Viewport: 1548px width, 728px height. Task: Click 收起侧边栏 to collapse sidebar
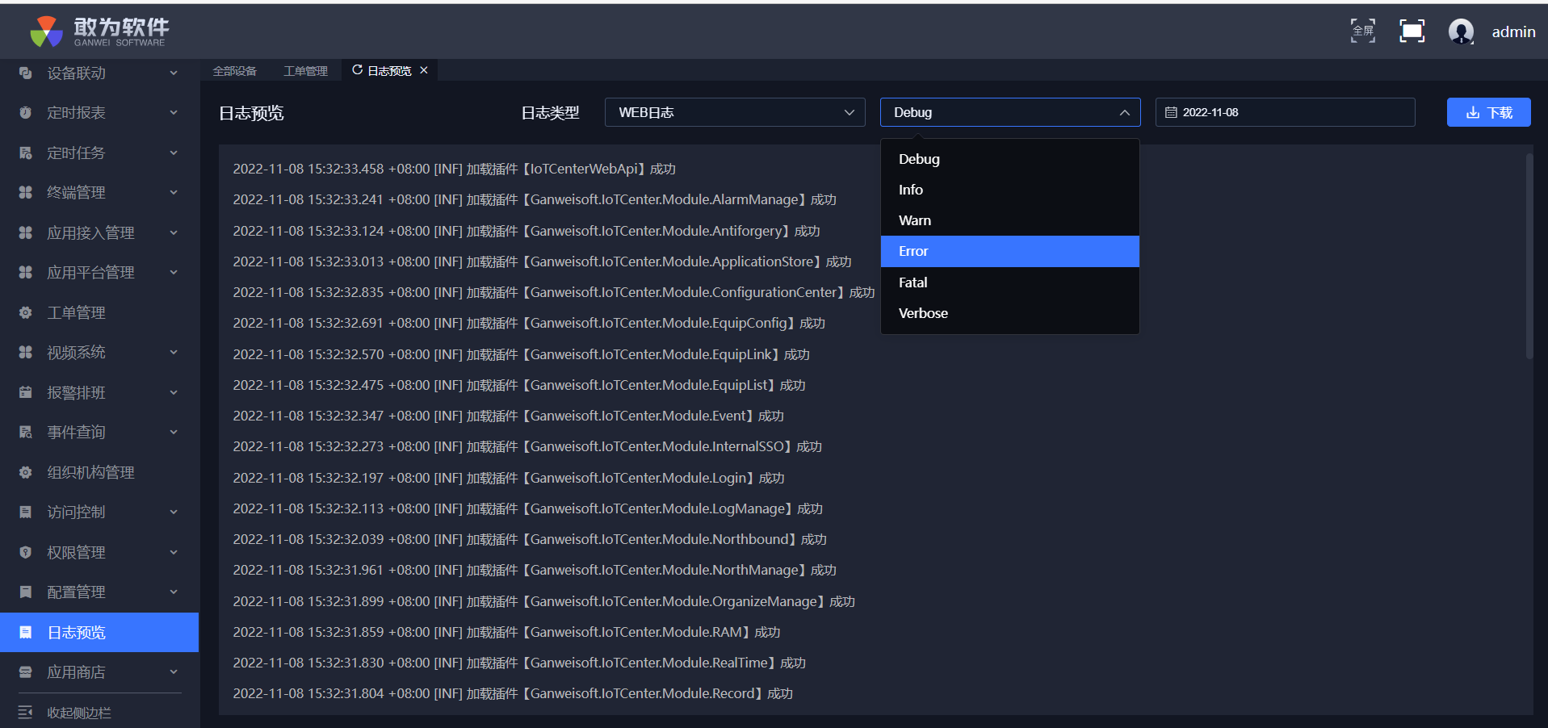point(79,713)
